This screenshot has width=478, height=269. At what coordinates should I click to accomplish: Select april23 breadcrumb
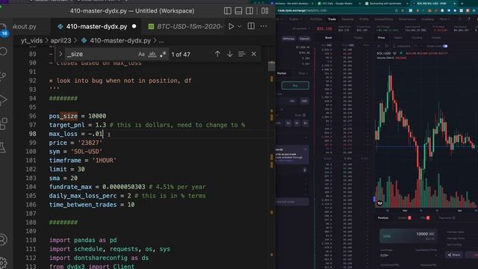click(x=60, y=40)
